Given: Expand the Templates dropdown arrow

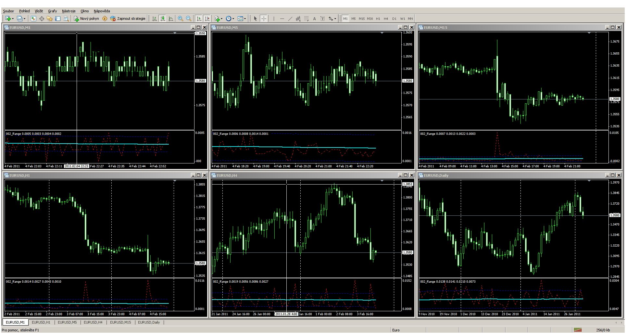Looking at the screenshot, I should pyautogui.click(x=245, y=19).
